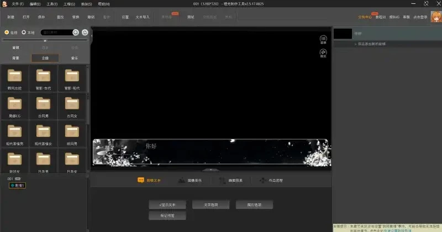Click the 新建 toolbar button
Viewport: 442px width, 232px height.
pyautogui.click(x=10, y=17)
